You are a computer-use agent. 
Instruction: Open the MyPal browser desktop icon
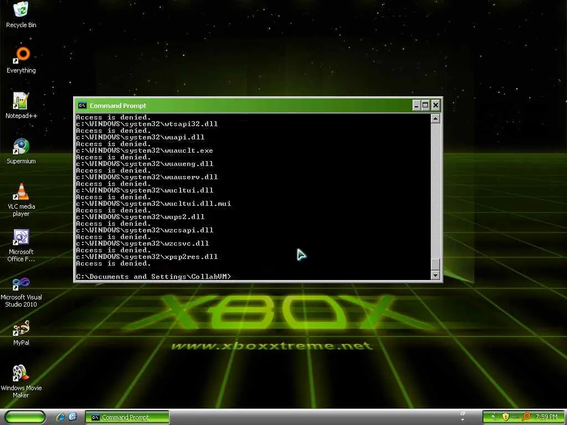[21, 333]
